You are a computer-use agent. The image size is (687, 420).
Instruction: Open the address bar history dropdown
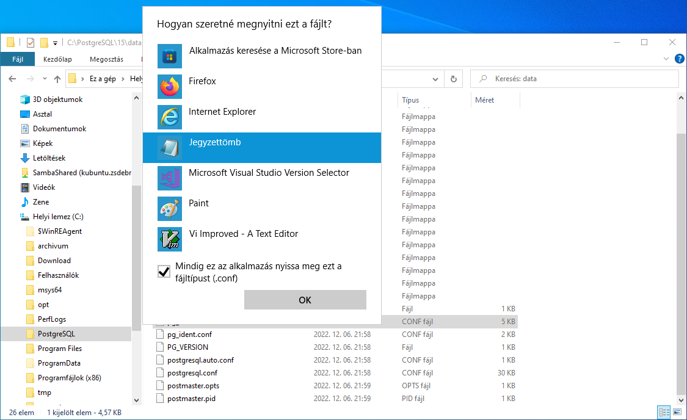(x=435, y=79)
